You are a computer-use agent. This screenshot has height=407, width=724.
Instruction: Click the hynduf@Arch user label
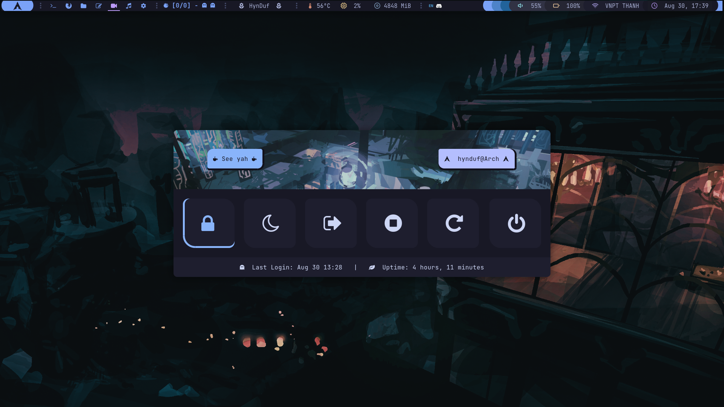(477, 159)
